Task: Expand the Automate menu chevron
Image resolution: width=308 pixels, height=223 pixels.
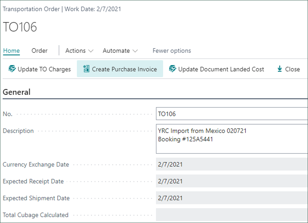Action: (135, 51)
